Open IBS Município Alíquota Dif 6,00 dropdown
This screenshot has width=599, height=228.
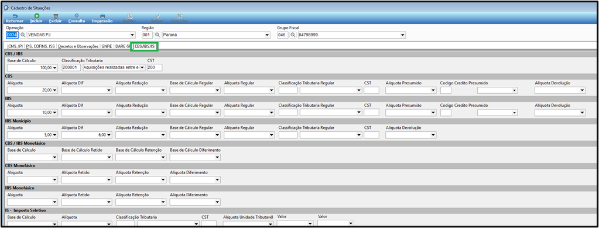[x=109, y=135]
